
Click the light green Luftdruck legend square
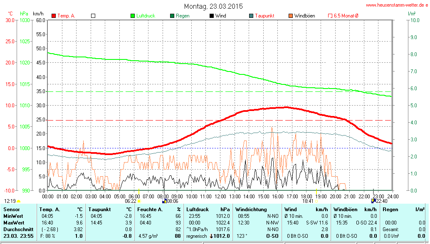(x=133, y=16)
